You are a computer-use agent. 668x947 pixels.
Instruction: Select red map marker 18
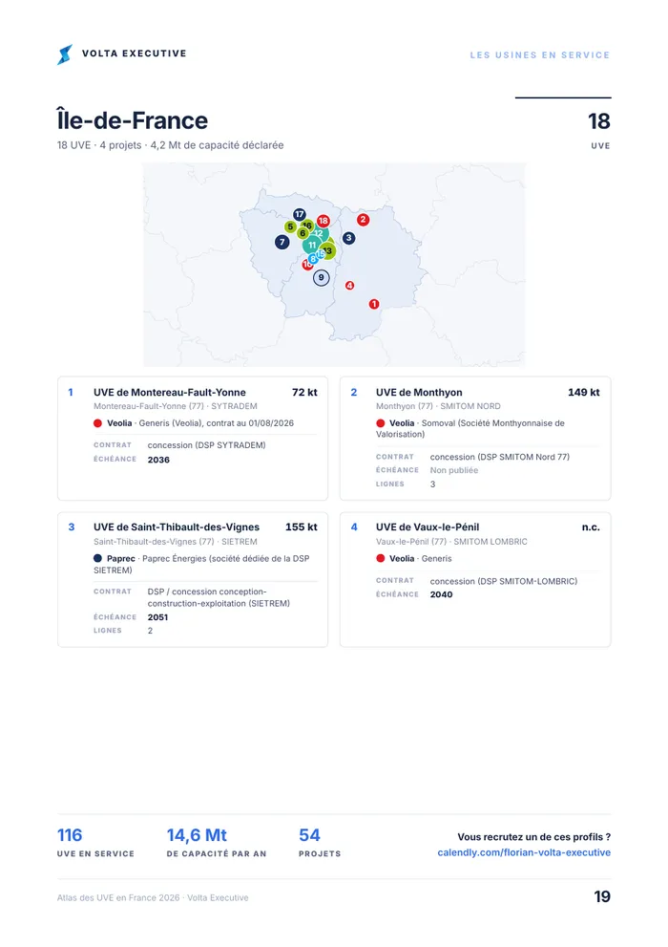324,221
